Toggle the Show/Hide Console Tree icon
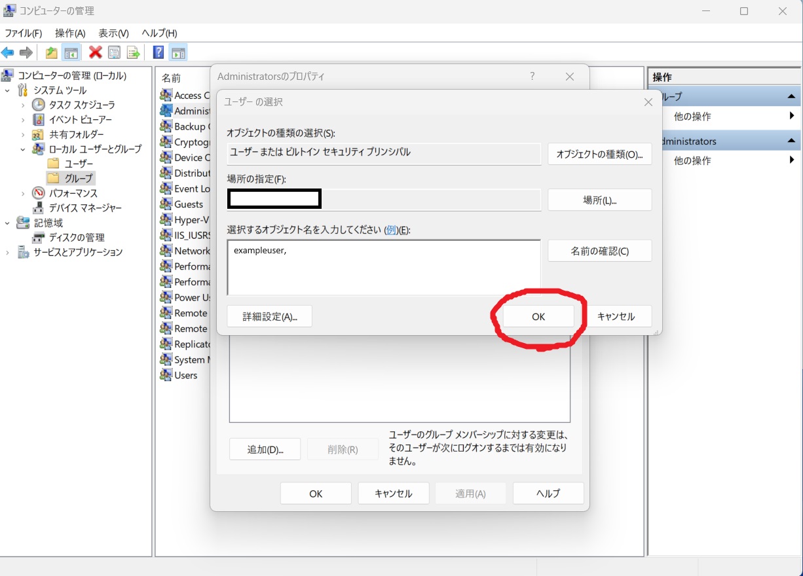Viewport: 803px width, 576px height. point(71,53)
